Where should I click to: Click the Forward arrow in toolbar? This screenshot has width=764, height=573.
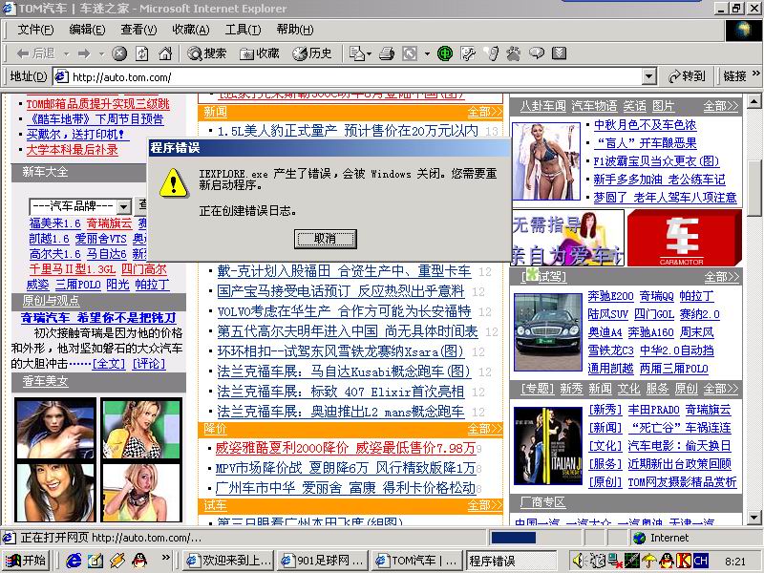pyautogui.click(x=84, y=53)
